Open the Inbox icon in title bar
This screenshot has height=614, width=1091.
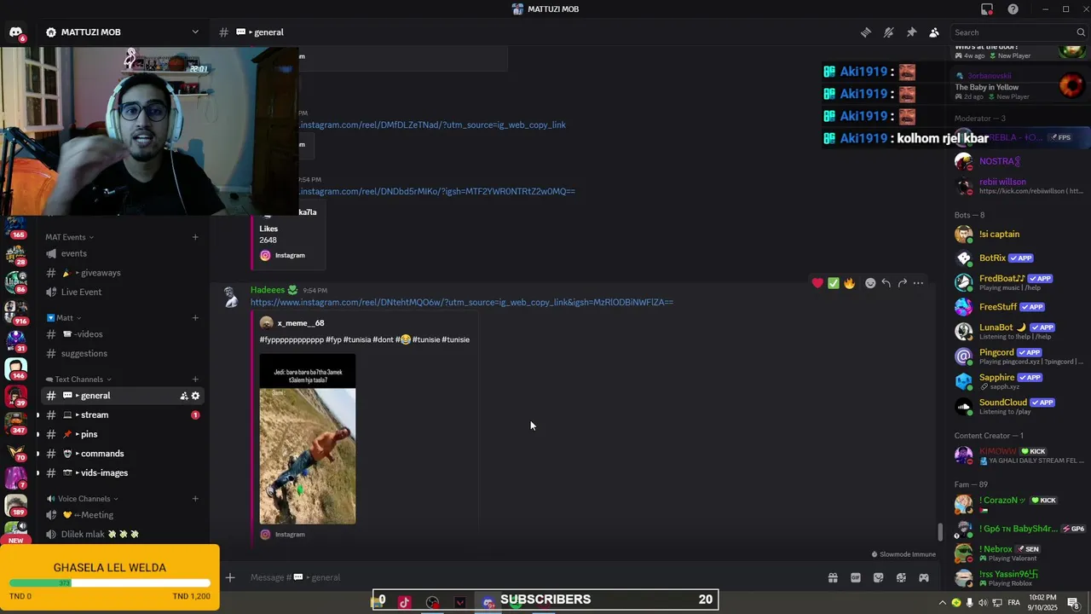click(987, 9)
